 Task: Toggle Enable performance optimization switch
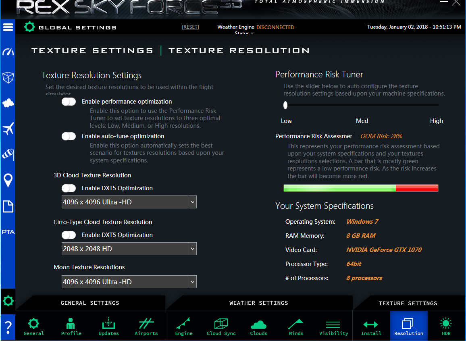pyautogui.click(x=69, y=102)
